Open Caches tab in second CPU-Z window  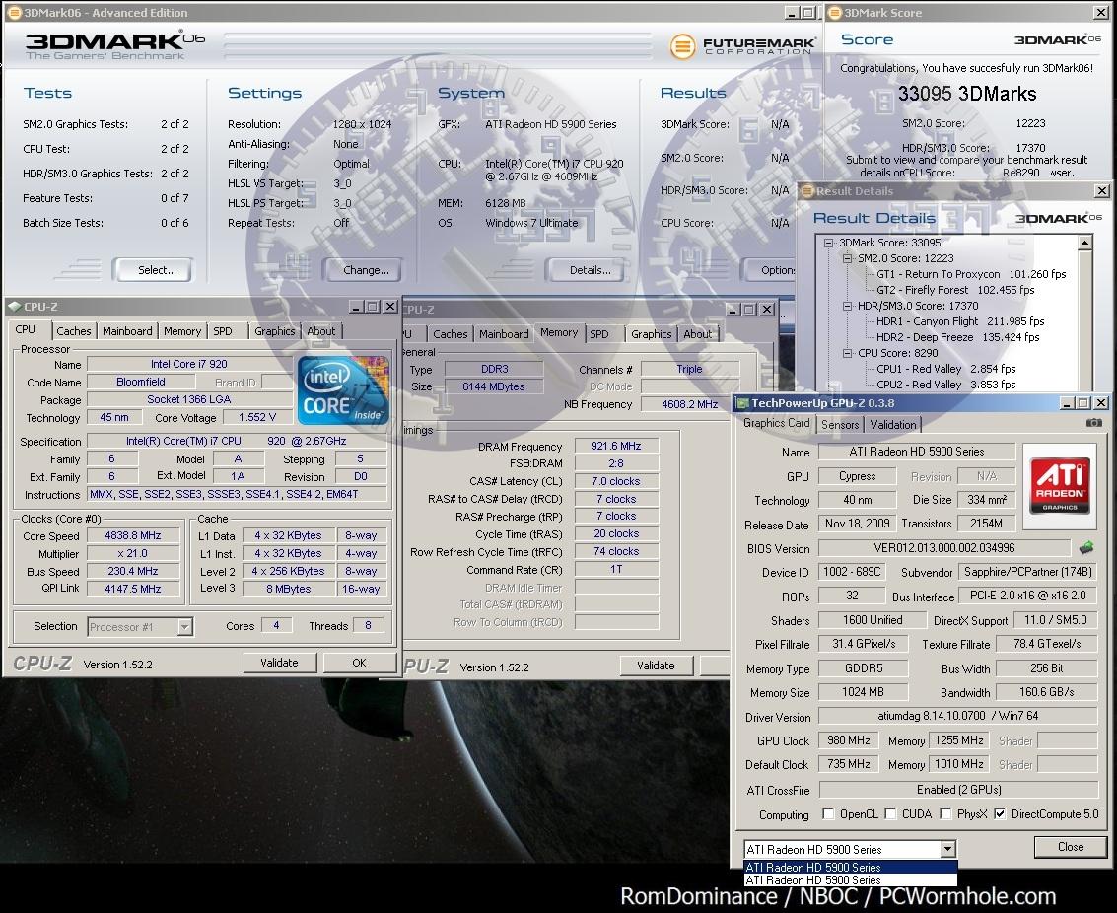coord(451,334)
